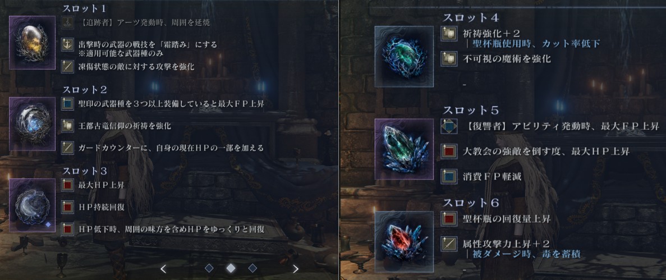Screen dimensions: 666x280
Task: Select the red crystal relic in スロット6
Action: (404, 241)
